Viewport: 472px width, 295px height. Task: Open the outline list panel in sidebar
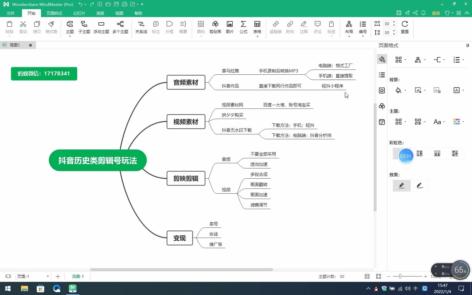tap(382, 75)
